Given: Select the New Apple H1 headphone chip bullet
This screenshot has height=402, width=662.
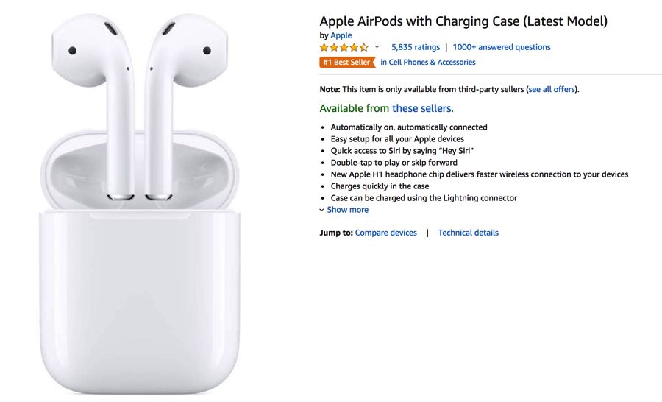Looking at the screenshot, I should (479, 174).
